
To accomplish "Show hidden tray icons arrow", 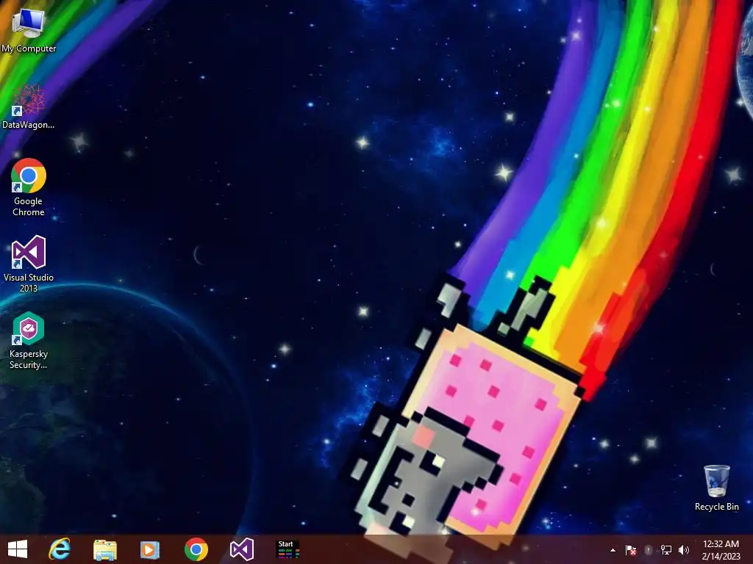I will coord(613,550).
